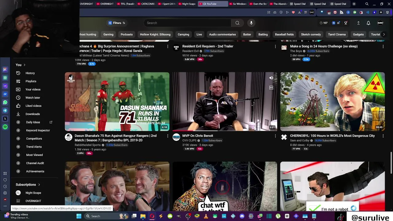Switch to CATACOMBS browser tab
The image size is (393, 221).
point(146,4)
